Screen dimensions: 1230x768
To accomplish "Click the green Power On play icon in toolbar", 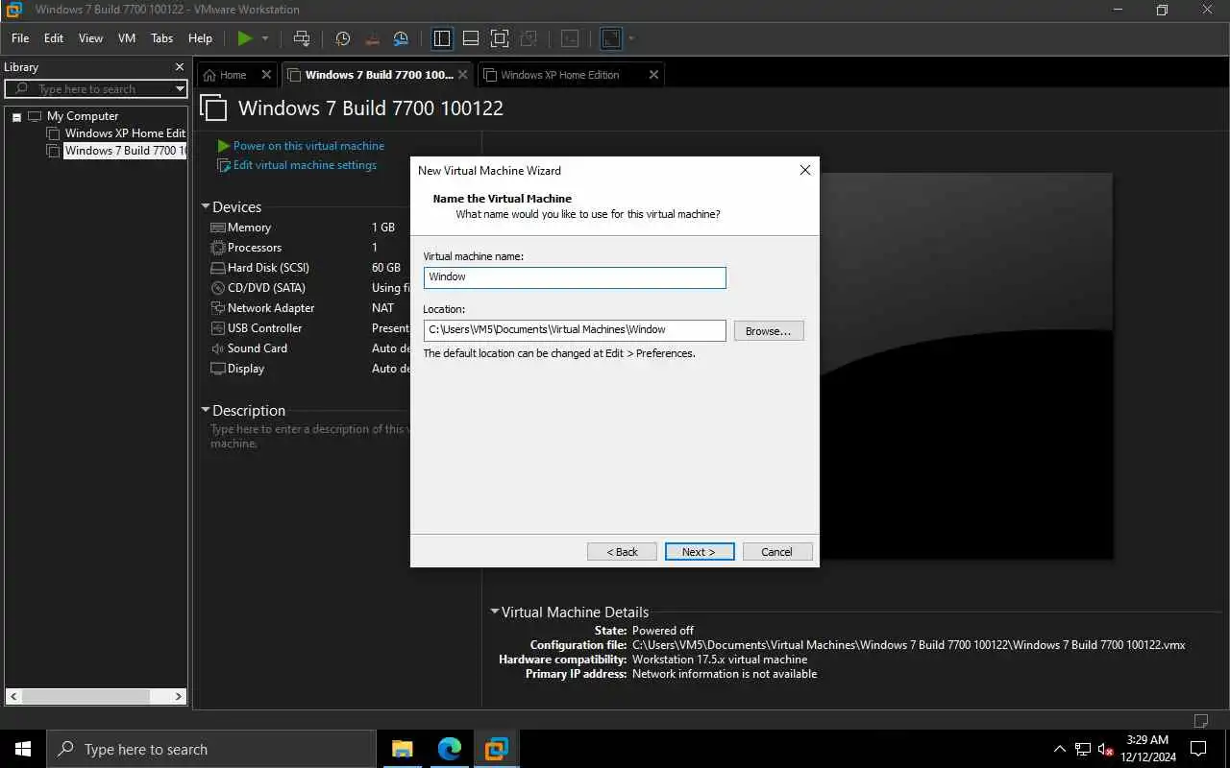I will 245,38.
